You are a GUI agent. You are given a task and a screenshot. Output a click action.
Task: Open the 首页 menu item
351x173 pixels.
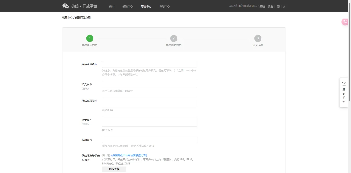pos(112,6)
